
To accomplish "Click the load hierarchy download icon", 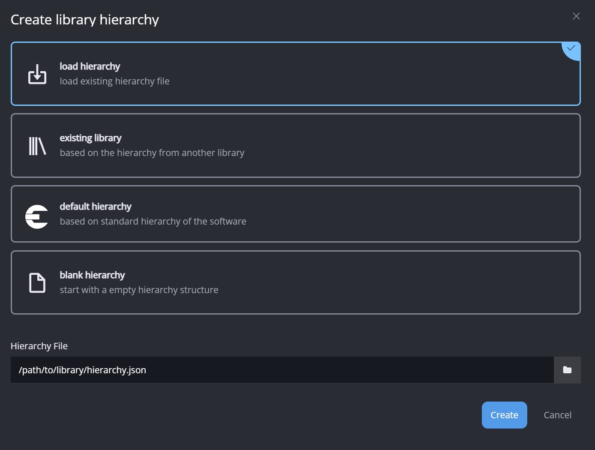I will click(x=37, y=74).
